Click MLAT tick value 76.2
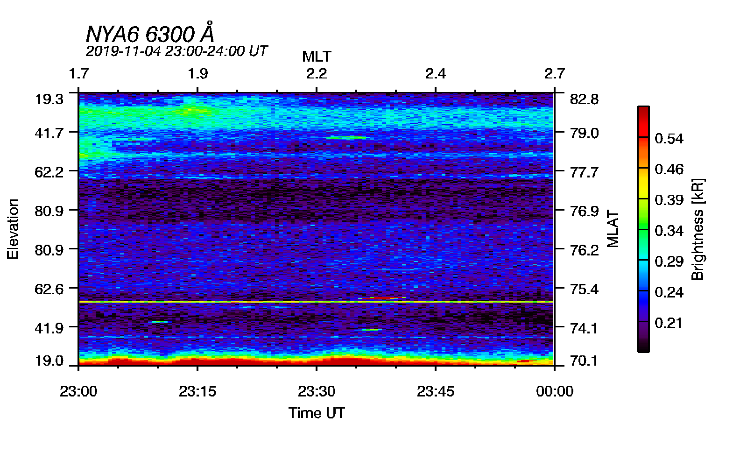Viewport: 747px width, 467px height. 584,250
